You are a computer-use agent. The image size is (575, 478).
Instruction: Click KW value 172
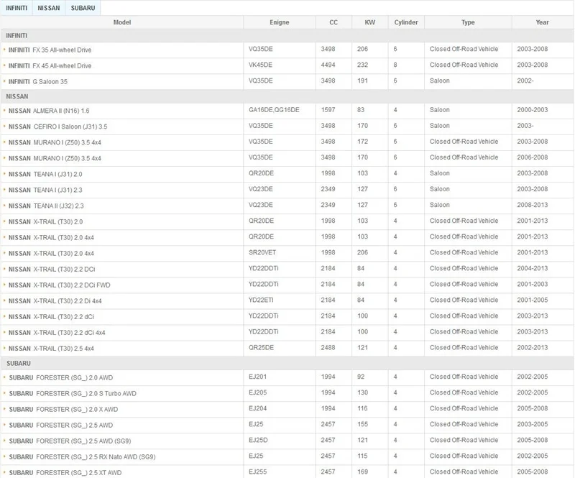tap(362, 142)
